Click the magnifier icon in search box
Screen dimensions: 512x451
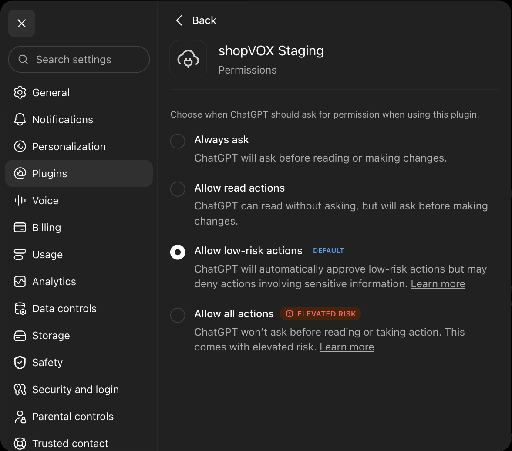click(x=23, y=60)
